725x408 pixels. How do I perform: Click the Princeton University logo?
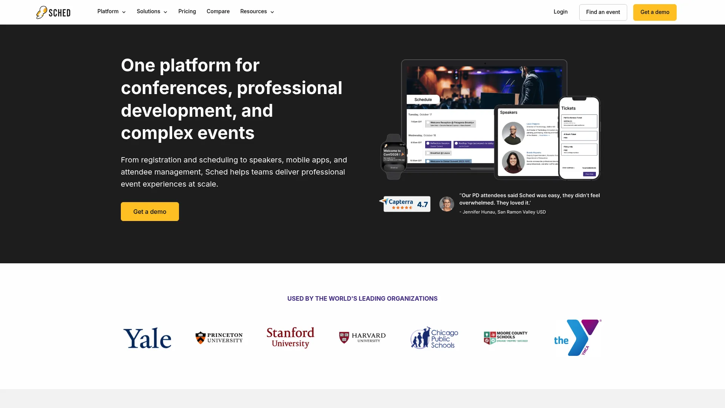[219, 337]
